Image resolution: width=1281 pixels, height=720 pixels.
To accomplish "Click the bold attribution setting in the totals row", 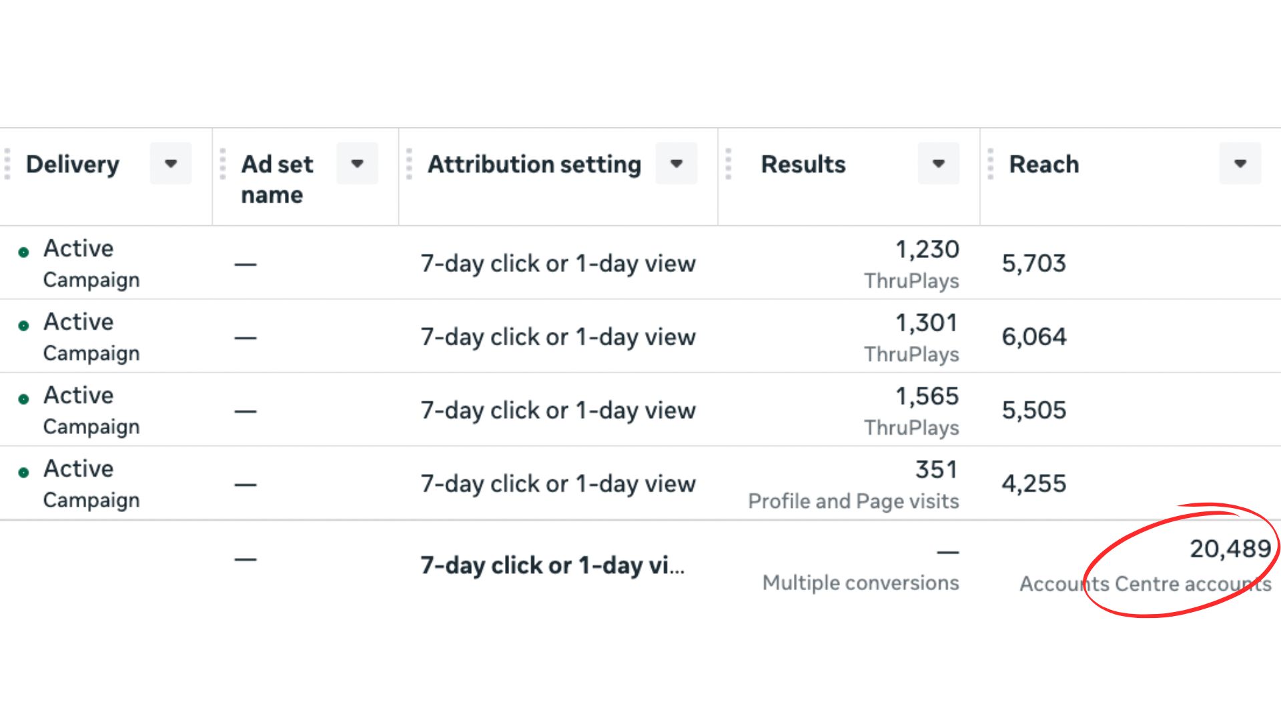I will click(x=552, y=565).
